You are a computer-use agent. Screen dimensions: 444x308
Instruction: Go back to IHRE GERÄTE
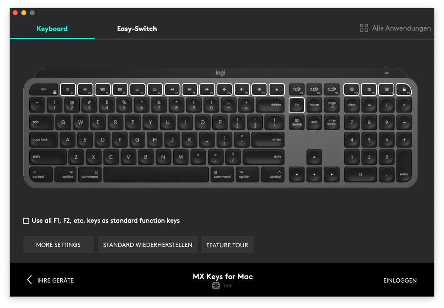50,280
